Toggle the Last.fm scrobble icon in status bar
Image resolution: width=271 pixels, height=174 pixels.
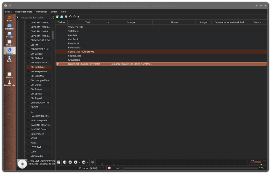click(x=109, y=168)
